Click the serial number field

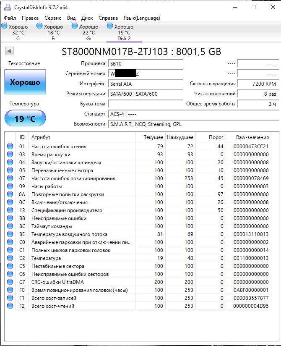pyautogui.click(x=146, y=74)
